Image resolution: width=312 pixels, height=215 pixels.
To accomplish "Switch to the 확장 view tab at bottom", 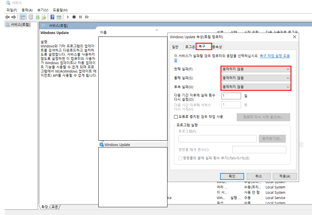I will pyautogui.click(x=45, y=207).
